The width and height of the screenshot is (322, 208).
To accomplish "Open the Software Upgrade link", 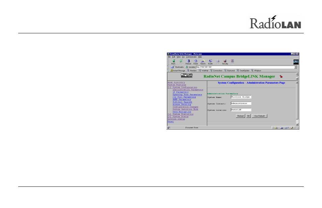I will coord(182,102).
